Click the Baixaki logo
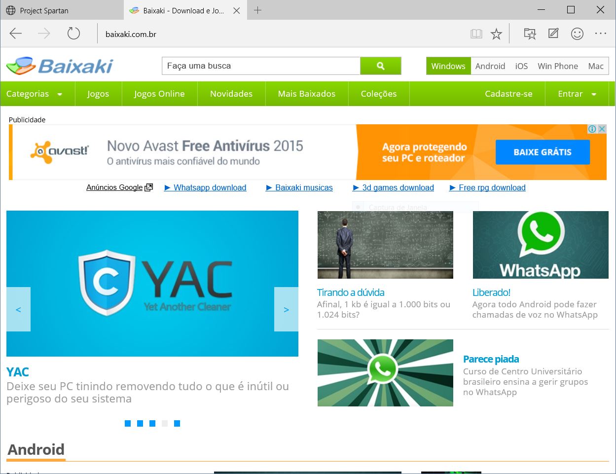The width and height of the screenshot is (616, 474). click(x=60, y=66)
